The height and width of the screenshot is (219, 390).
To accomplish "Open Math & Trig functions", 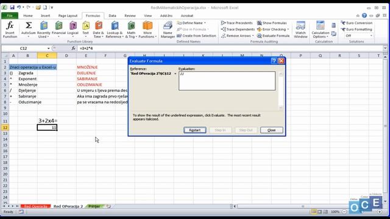I will click(x=131, y=30).
